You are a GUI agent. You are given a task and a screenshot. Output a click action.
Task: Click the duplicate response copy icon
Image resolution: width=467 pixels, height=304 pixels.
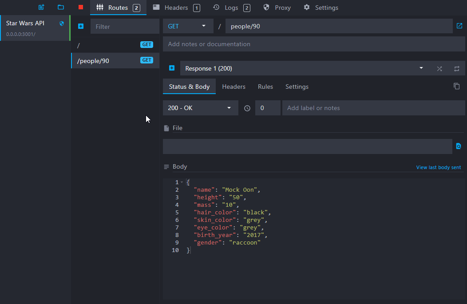click(x=456, y=86)
